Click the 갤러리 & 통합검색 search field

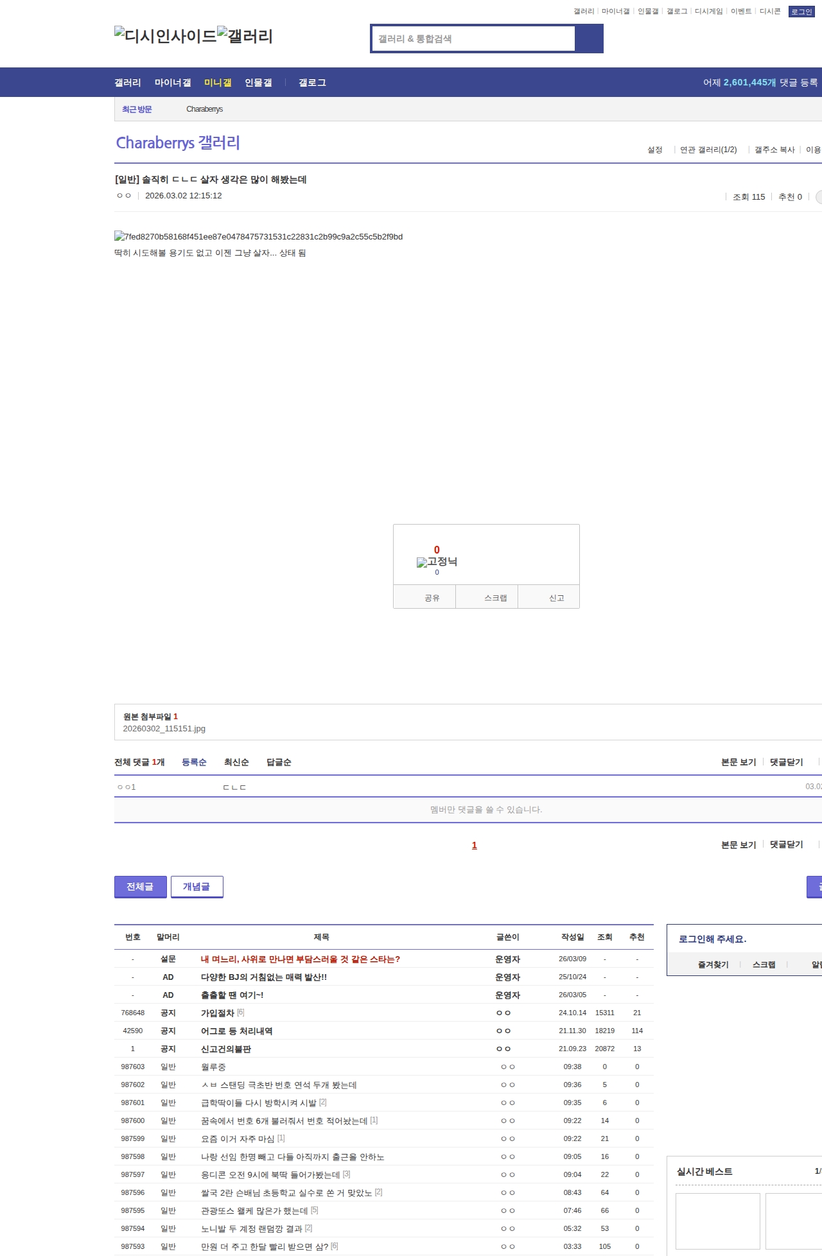coord(473,39)
